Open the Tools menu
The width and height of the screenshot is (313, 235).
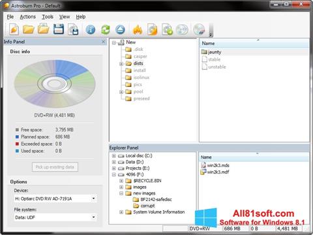[x=48, y=17]
